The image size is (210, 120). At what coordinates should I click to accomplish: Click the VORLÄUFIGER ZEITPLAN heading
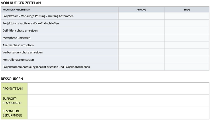coord(21,3)
